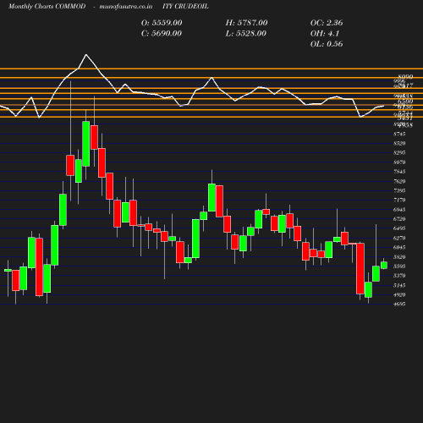Click the low price 'L: 5528.00'
423x423 pixels.
pos(246,34)
